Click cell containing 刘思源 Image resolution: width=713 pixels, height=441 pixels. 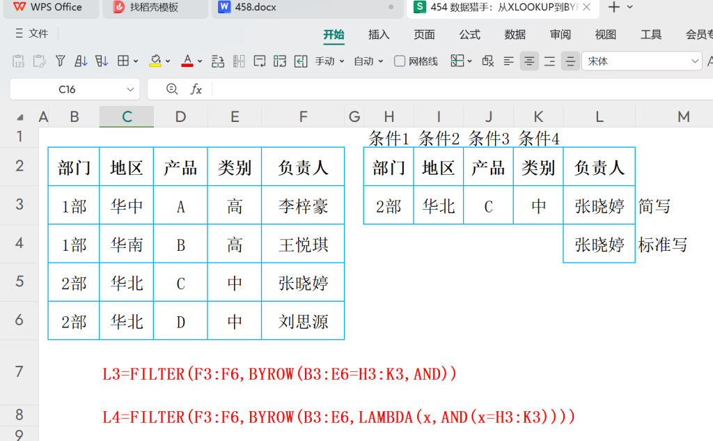(x=303, y=322)
